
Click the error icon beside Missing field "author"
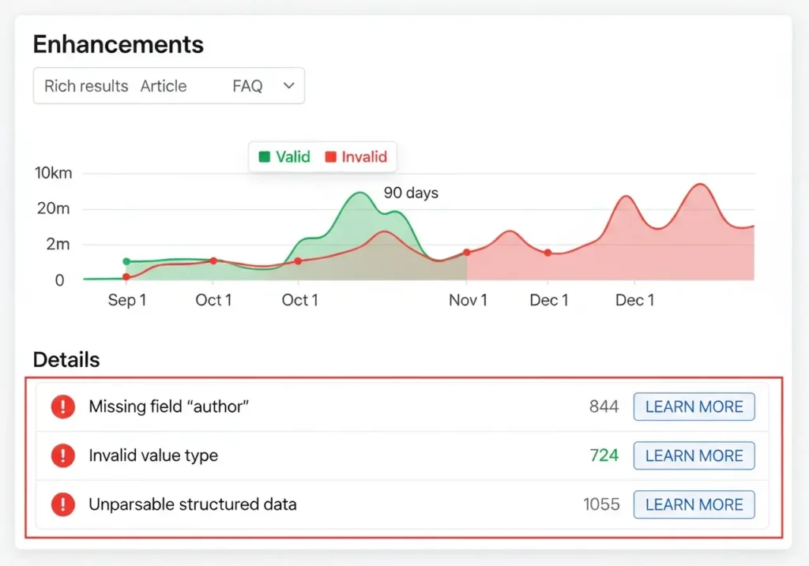coord(62,407)
